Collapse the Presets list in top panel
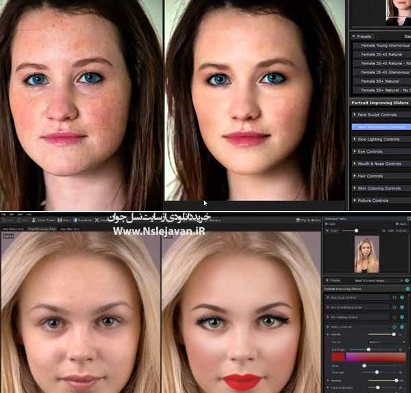Image resolution: width=411 pixels, height=393 pixels. [x=353, y=36]
